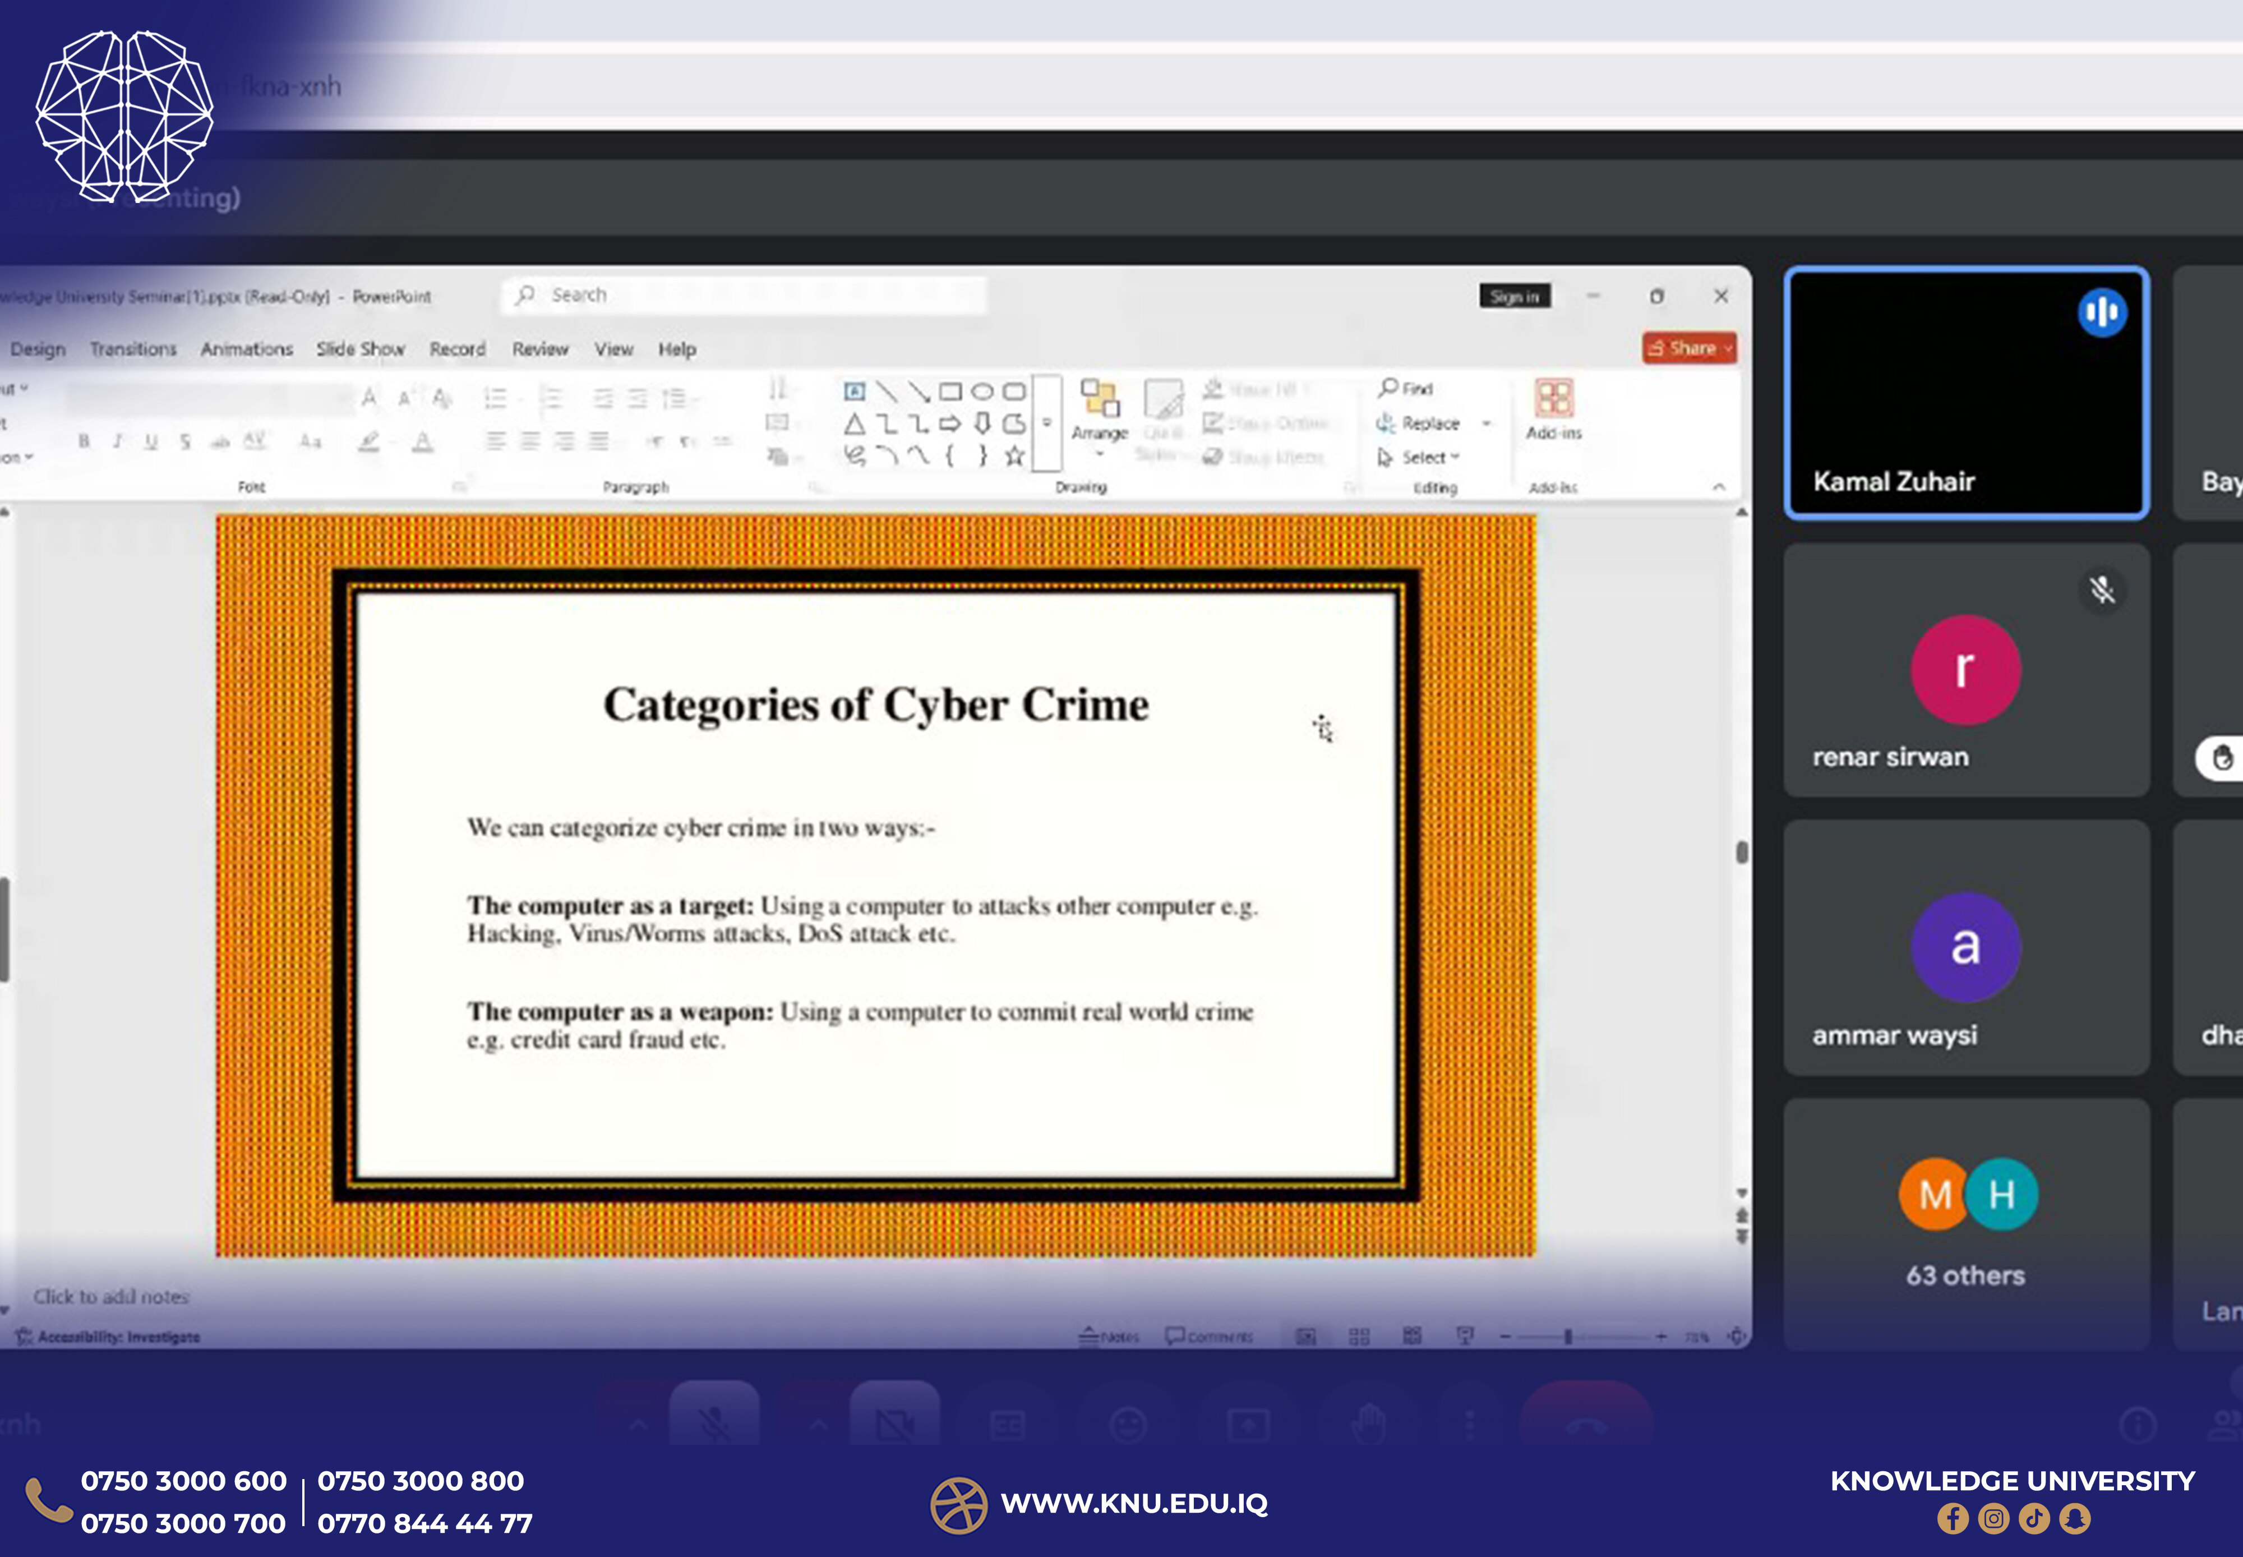The image size is (2243, 1557).
Task: Open the View ribbon tab
Action: (613, 349)
